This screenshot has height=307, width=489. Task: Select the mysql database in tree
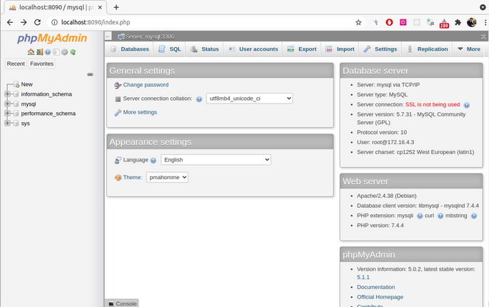[x=29, y=104]
